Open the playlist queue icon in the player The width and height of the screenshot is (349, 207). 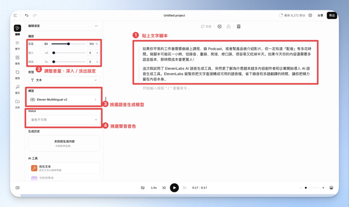point(143,188)
